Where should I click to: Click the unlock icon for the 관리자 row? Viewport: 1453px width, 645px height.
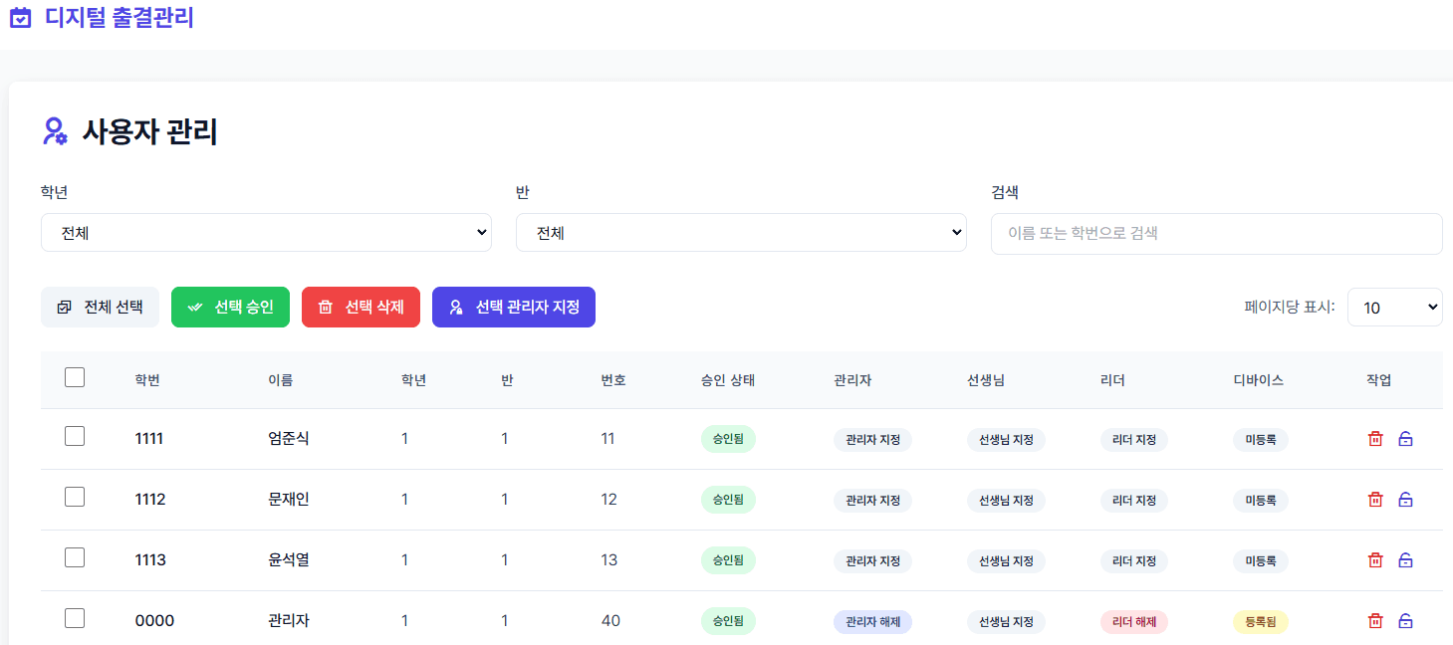(1405, 621)
